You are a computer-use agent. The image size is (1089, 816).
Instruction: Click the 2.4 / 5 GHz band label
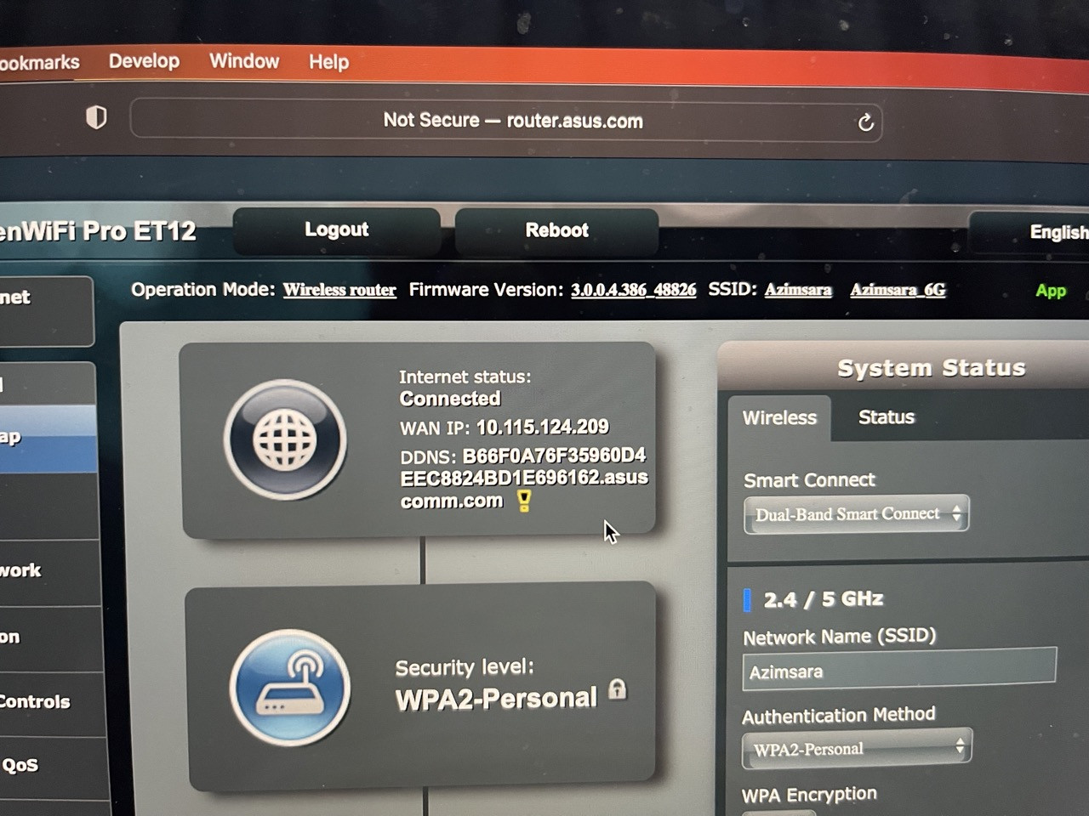823,599
